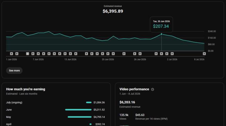
Task: Click the $160.00 y-axis label
Action: click(x=212, y=38)
